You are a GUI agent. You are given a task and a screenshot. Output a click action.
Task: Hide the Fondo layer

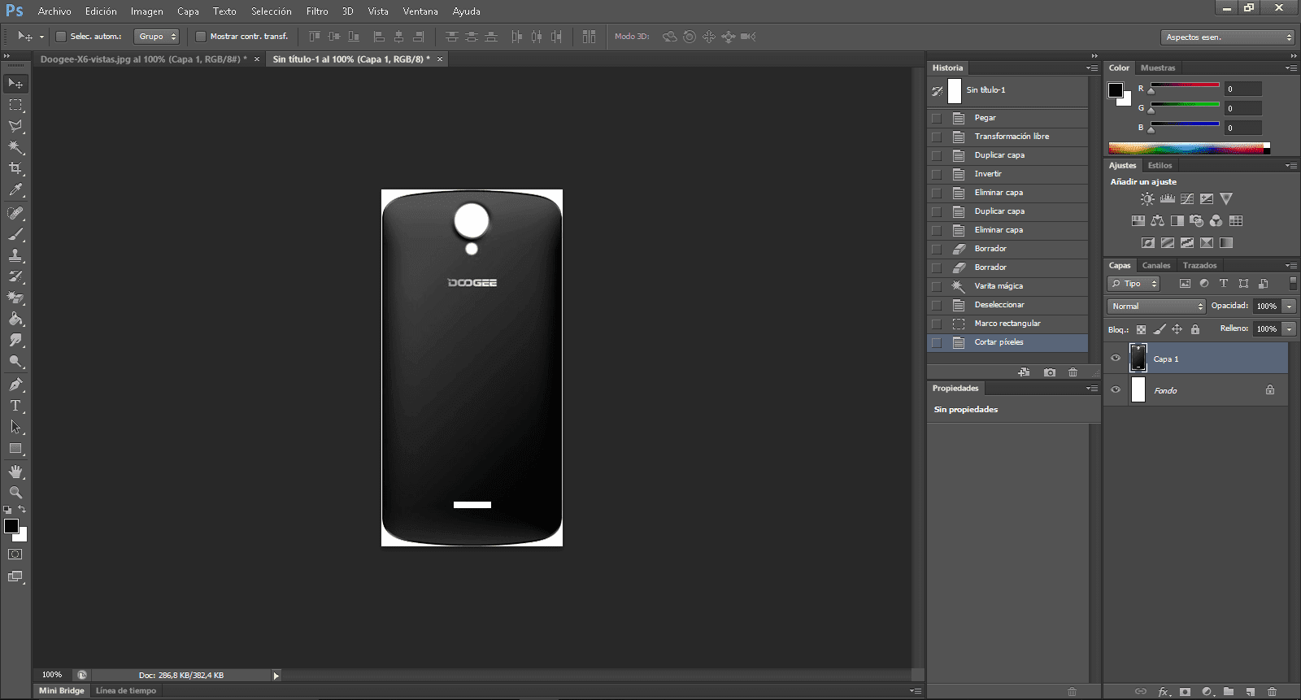coord(1116,390)
